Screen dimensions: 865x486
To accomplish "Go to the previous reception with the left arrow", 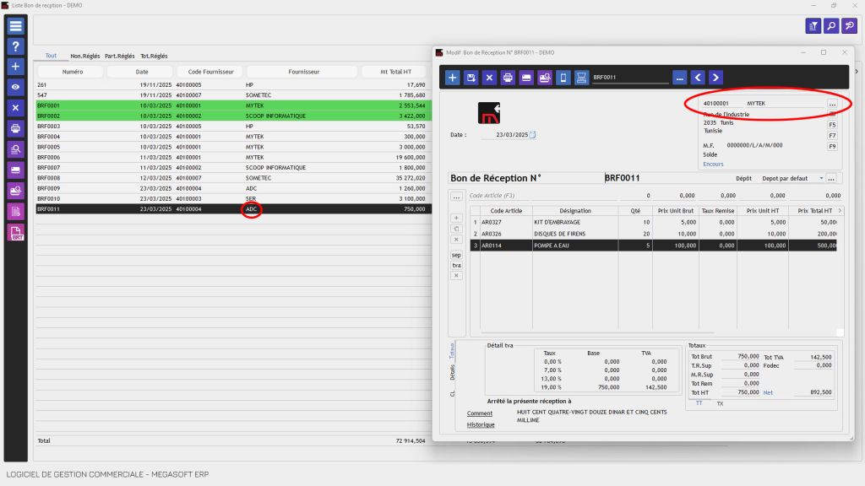I will 698,78.
